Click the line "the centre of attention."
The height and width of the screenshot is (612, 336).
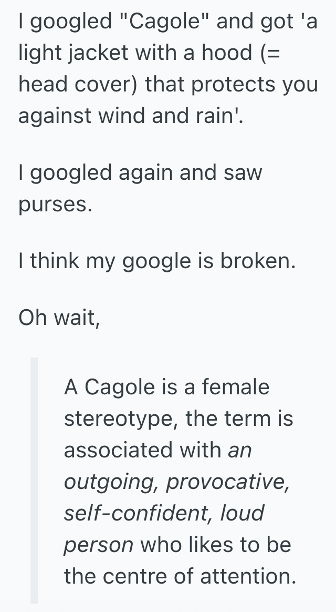(x=180, y=576)
